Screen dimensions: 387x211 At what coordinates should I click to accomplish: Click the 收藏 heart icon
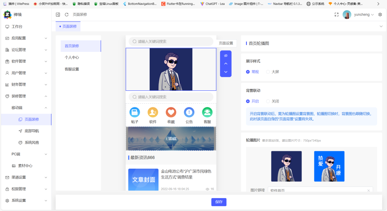pos(171,112)
